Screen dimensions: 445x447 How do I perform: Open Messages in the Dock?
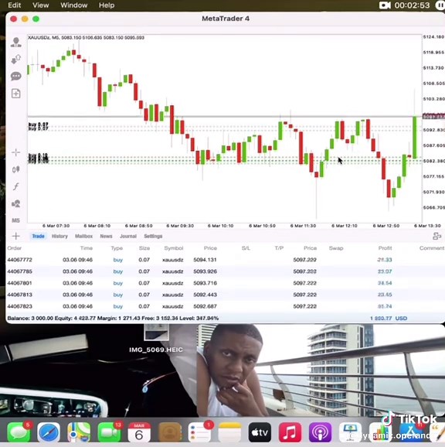[x=19, y=432]
